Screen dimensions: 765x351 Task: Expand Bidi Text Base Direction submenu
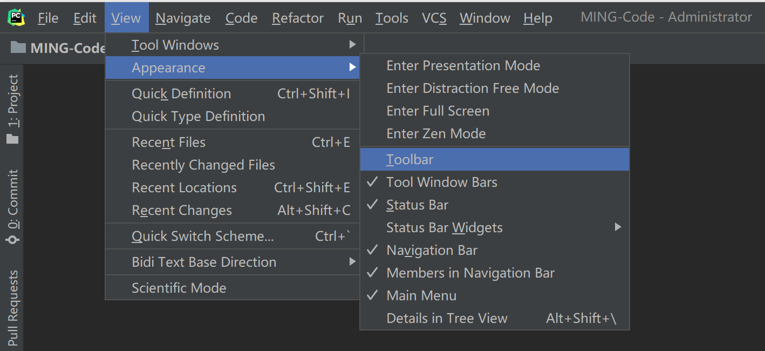[204, 262]
